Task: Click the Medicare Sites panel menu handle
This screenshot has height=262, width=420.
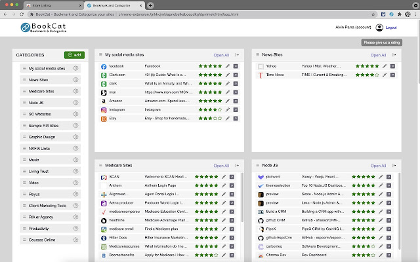Action: (100, 165)
